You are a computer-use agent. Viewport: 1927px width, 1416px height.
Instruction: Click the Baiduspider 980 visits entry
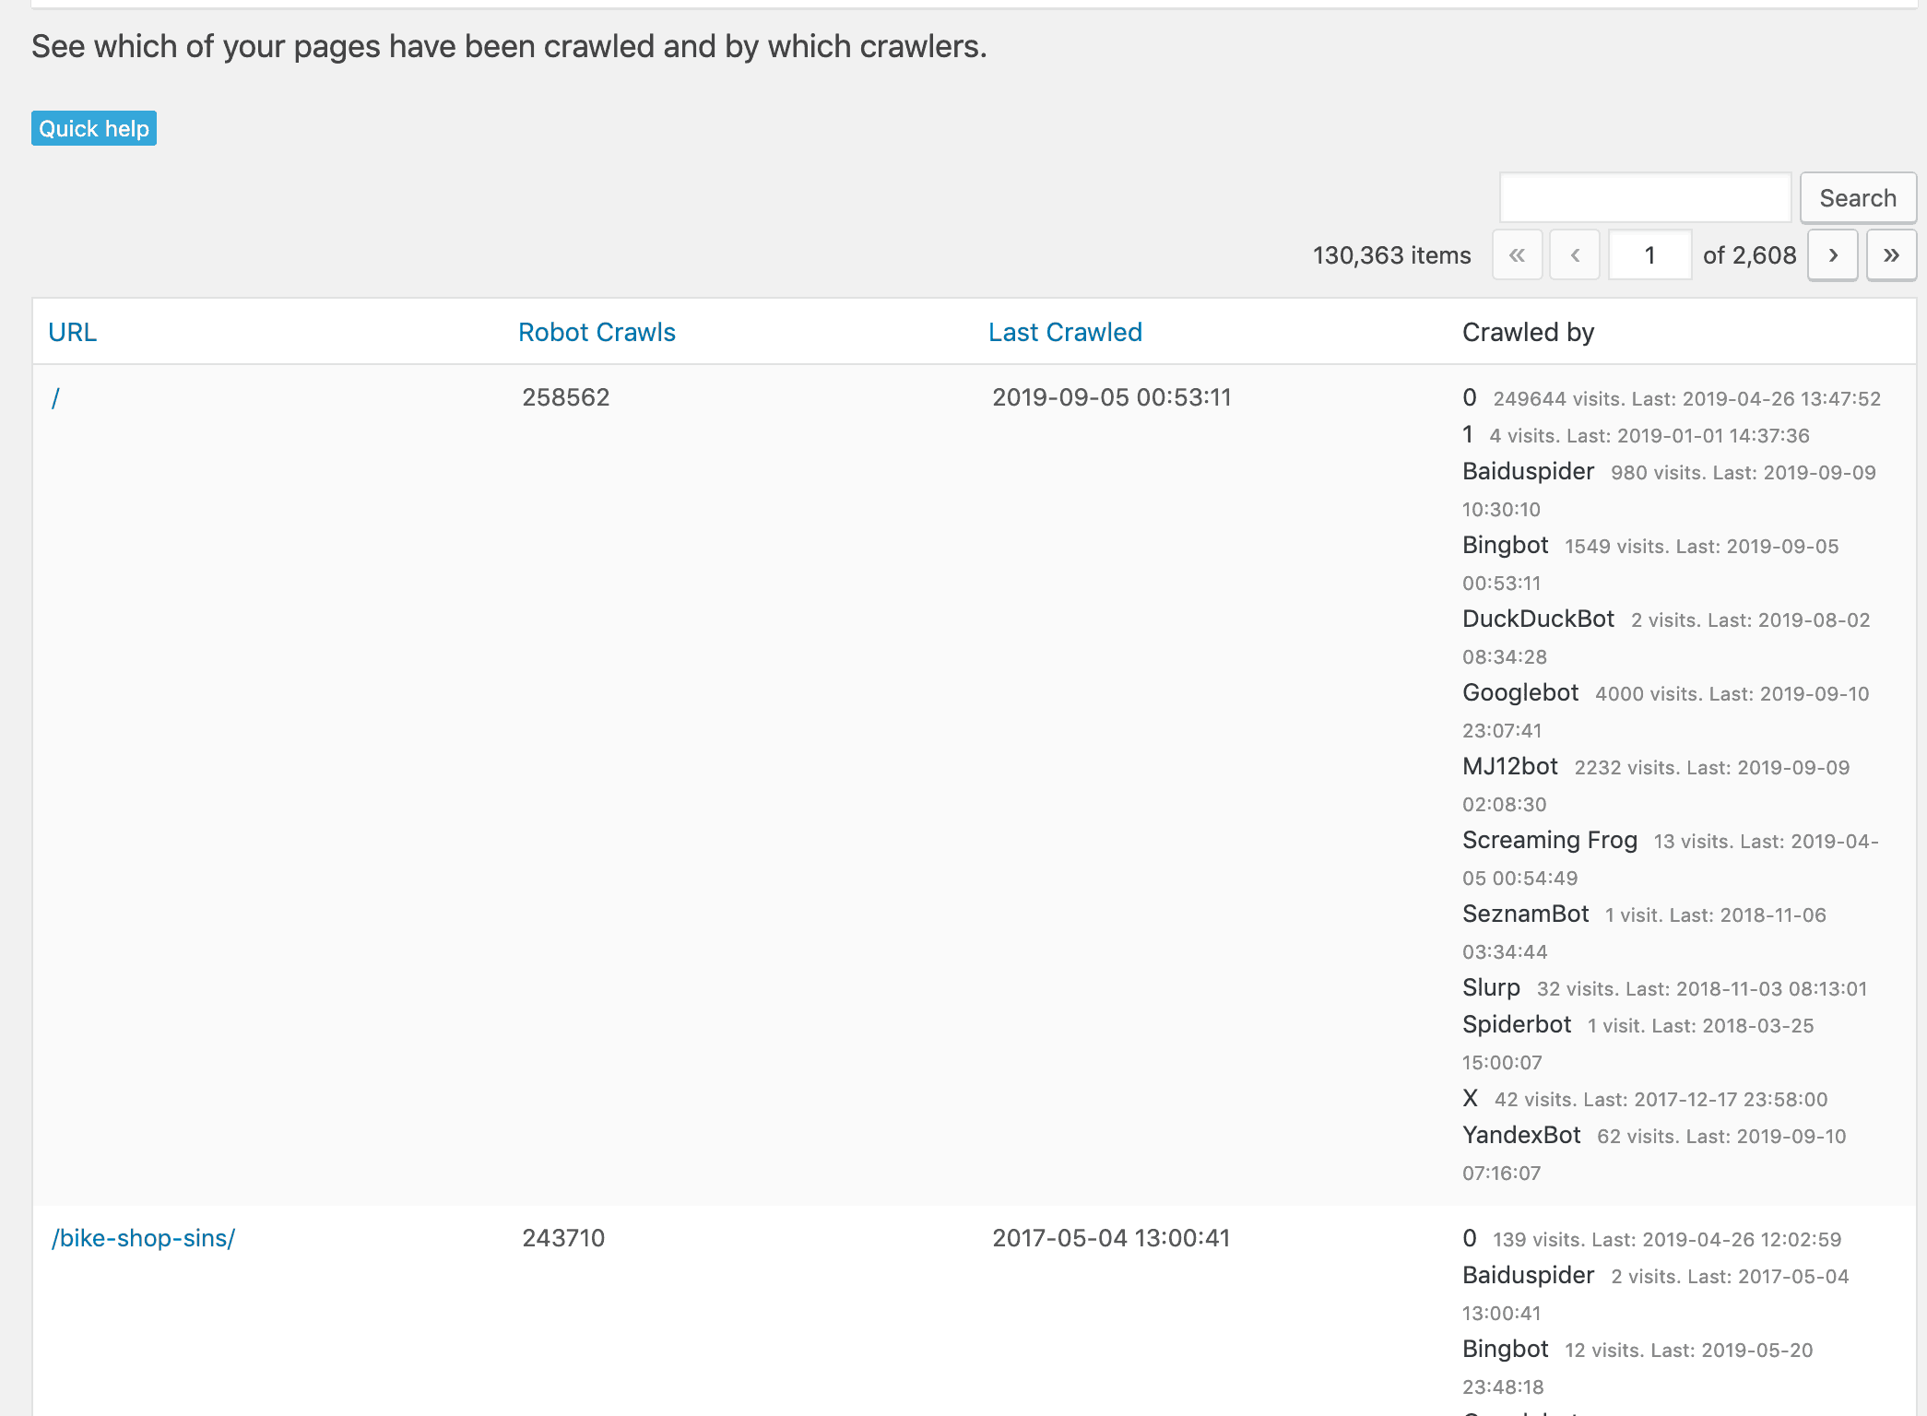point(1669,490)
